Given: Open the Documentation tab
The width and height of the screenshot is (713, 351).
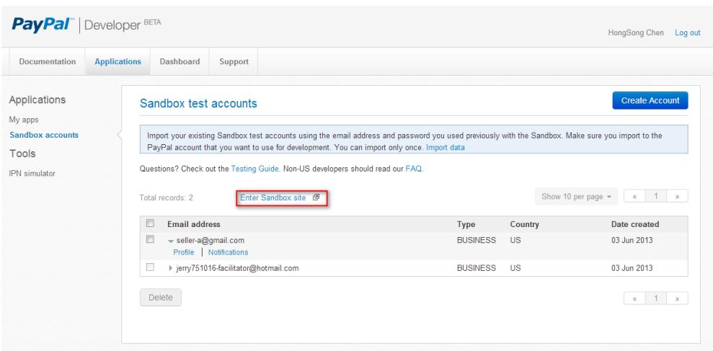Looking at the screenshot, I should coord(48,61).
